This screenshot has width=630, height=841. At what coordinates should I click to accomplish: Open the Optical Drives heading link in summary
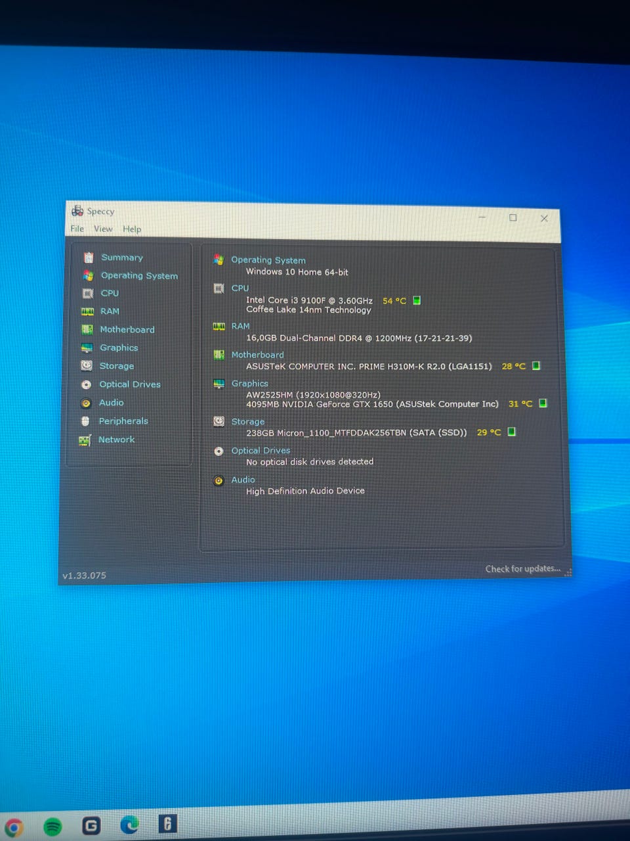click(x=261, y=451)
